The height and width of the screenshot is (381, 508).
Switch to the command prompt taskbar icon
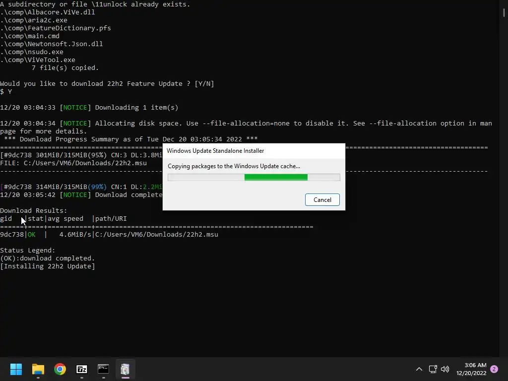point(103,369)
